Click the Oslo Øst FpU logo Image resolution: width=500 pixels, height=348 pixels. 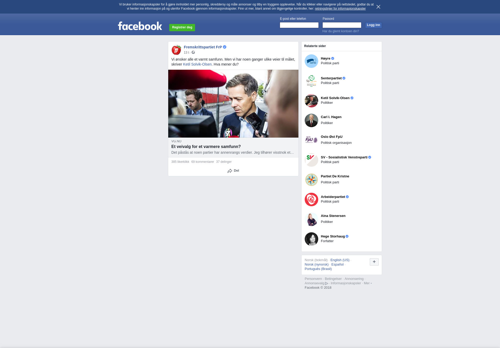pyautogui.click(x=311, y=140)
